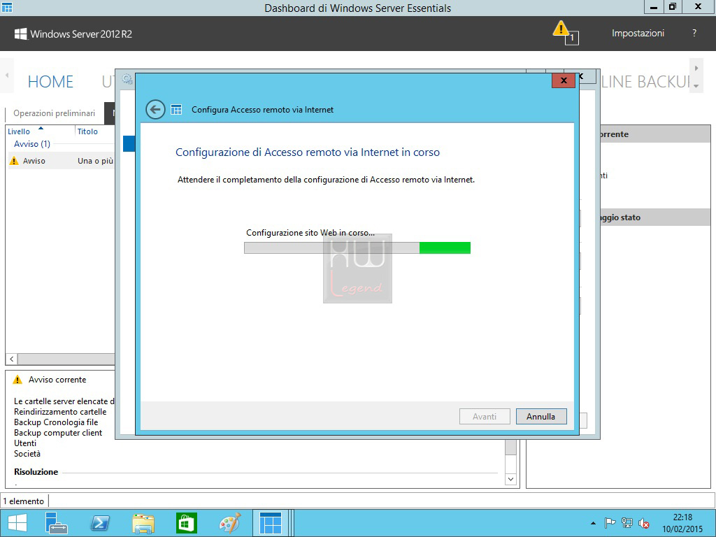Open Paint from the taskbar
The image size is (716, 537).
[229, 523]
